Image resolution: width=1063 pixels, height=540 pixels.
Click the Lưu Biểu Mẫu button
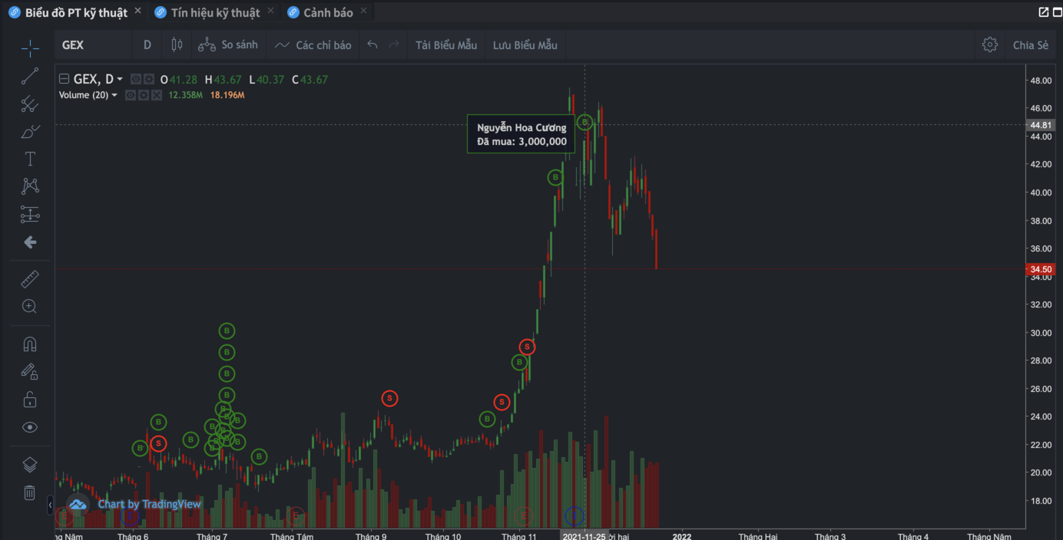click(525, 45)
